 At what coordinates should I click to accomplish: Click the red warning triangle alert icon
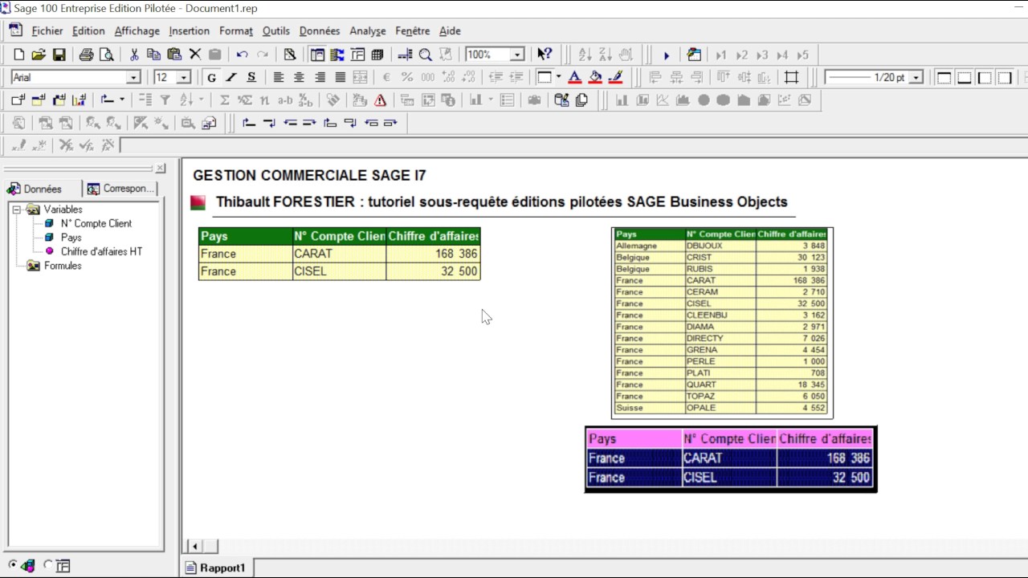[381, 100]
